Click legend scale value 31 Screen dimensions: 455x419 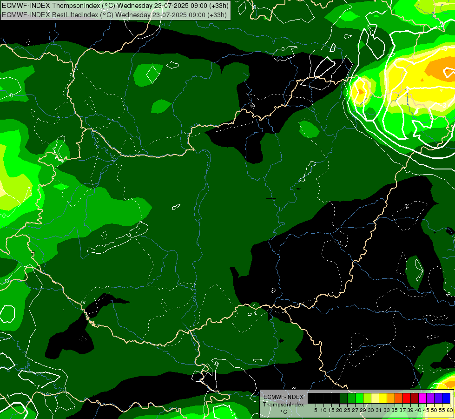pyautogui.click(x=379, y=410)
